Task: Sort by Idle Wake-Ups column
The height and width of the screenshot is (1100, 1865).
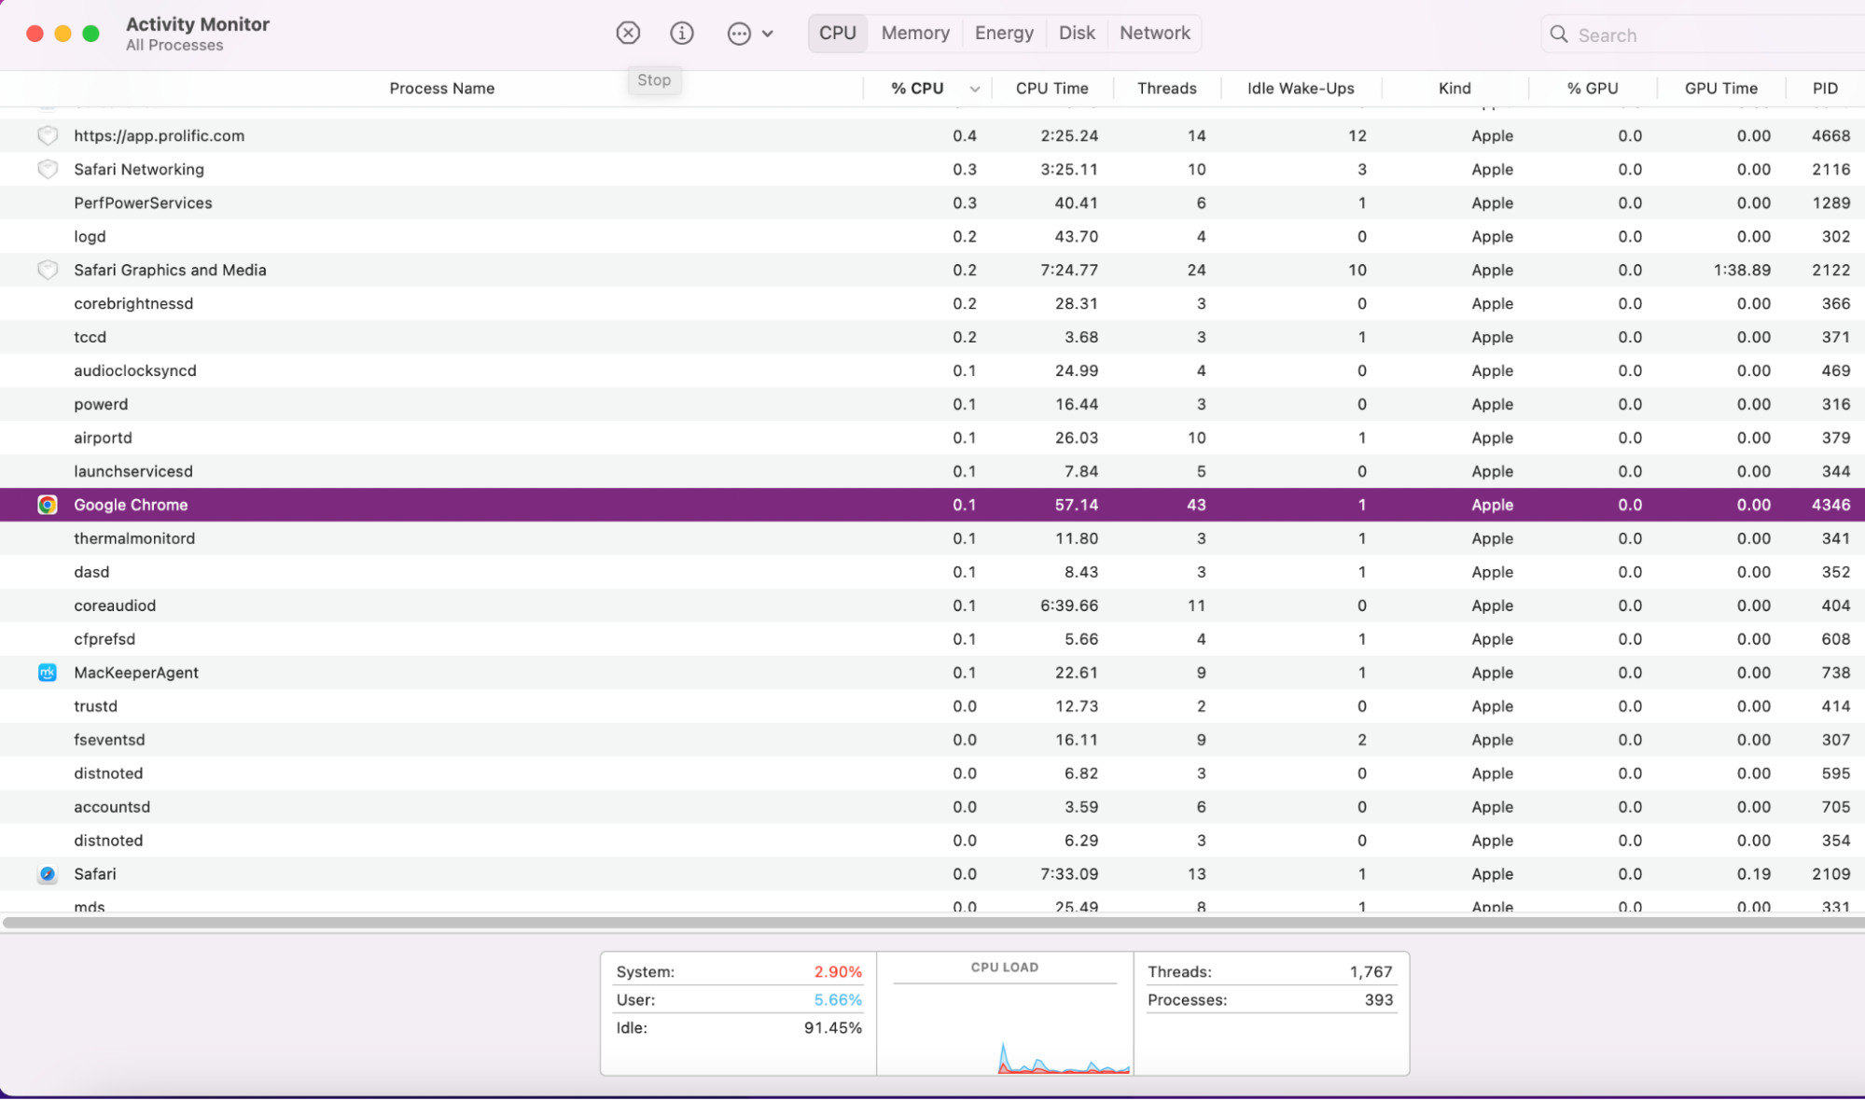Action: (x=1301, y=88)
